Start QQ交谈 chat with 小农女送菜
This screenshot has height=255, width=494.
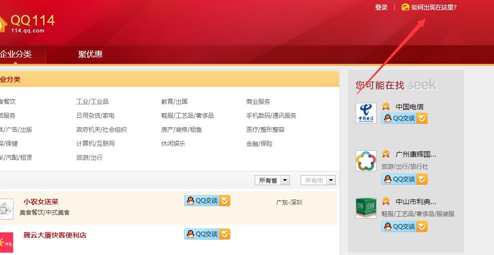(x=202, y=201)
